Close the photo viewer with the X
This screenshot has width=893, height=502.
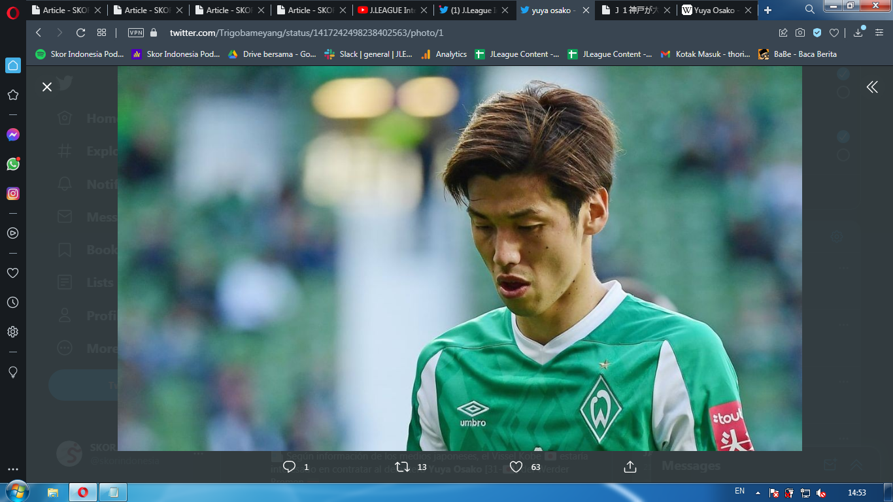(47, 87)
